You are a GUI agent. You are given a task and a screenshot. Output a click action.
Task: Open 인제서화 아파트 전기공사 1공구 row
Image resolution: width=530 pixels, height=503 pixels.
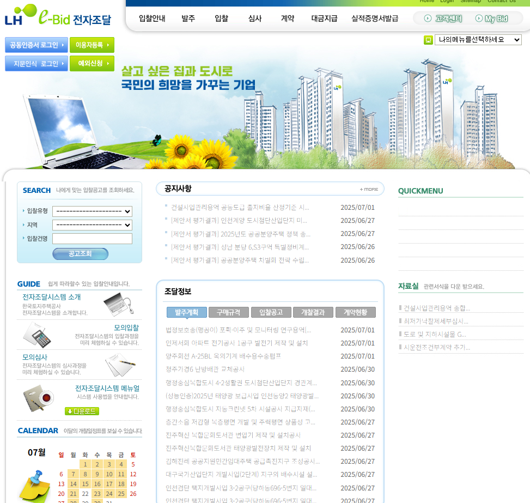236,343
